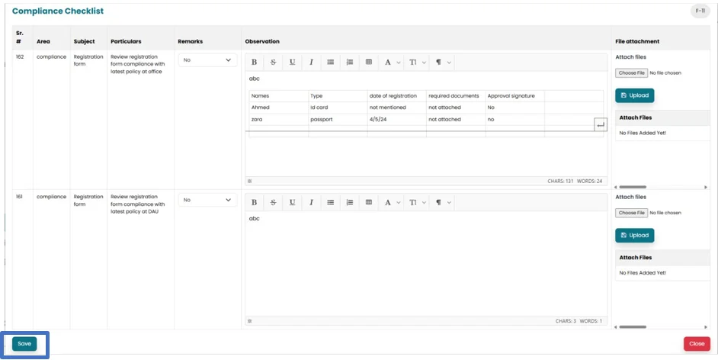This screenshot has width=718, height=360.
Task: Open Remarks dropdown for row 161
Action: 207,200
